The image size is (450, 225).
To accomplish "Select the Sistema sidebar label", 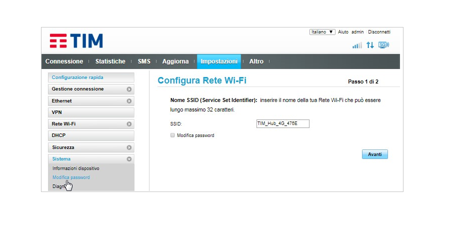I will coord(61,158).
